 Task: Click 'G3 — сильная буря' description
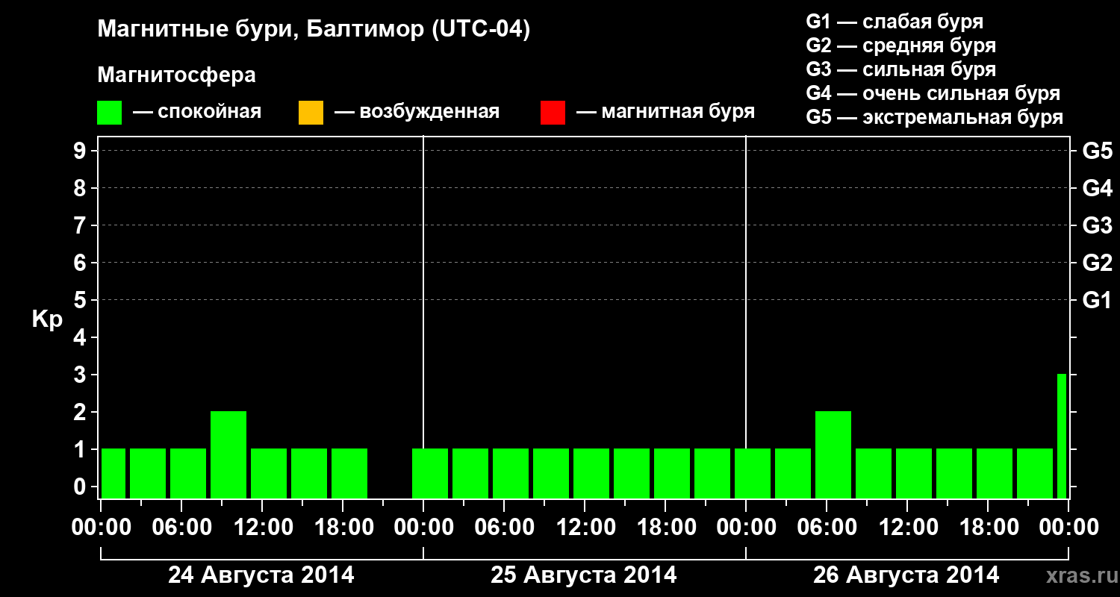[x=901, y=69]
